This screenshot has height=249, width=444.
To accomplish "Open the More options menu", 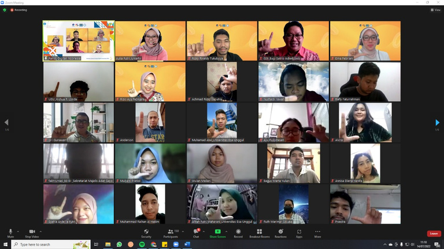I will pyautogui.click(x=317, y=233).
